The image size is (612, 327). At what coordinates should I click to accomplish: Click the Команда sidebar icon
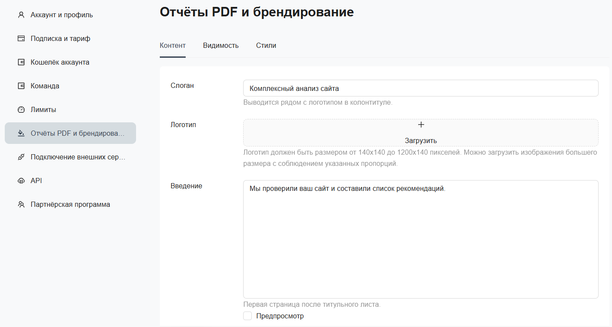click(x=21, y=86)
